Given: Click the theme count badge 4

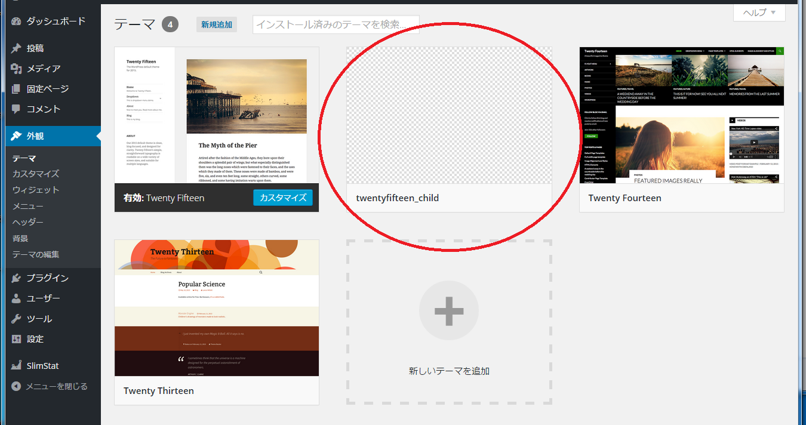Looking at the screenshot, I should (x=170, y=24).
